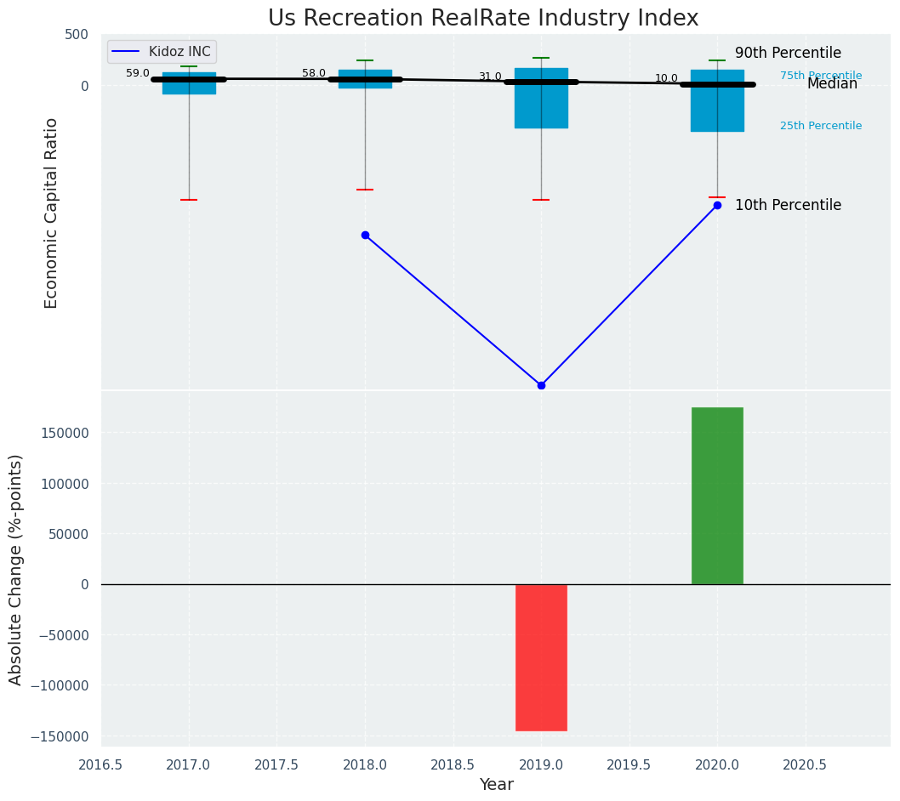
Task: Click the blue line sample in the legend
Action: click(127, 52)
